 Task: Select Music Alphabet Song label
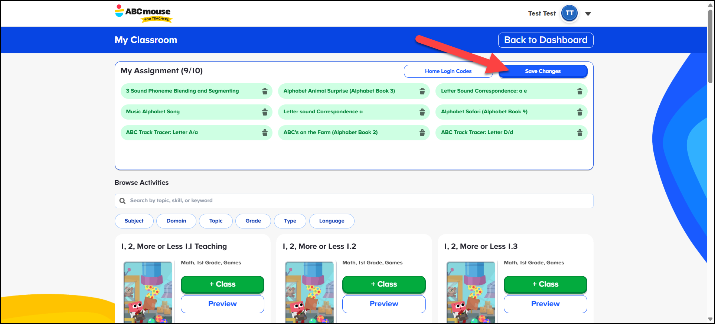pos(153,111)
